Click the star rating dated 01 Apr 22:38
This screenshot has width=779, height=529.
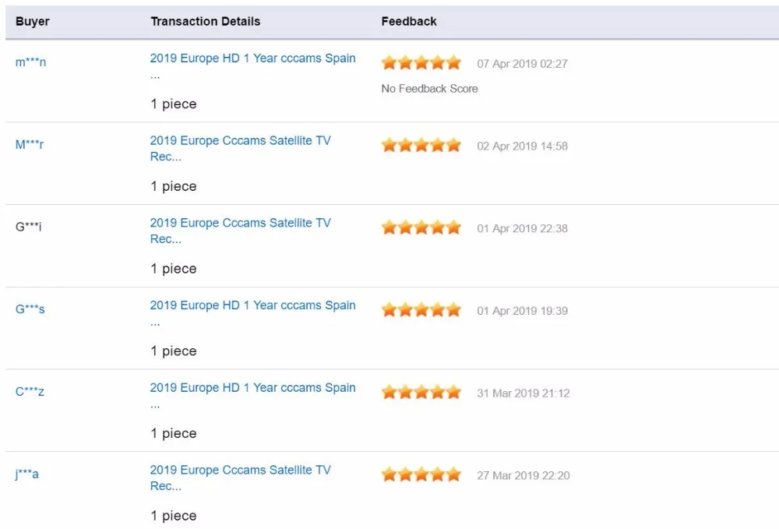click(421, 228)
